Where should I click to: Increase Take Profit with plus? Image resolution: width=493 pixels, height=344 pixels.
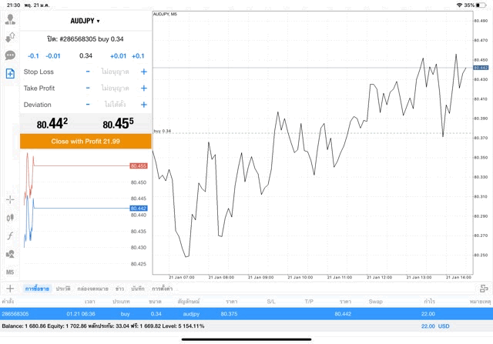[144, 89]
